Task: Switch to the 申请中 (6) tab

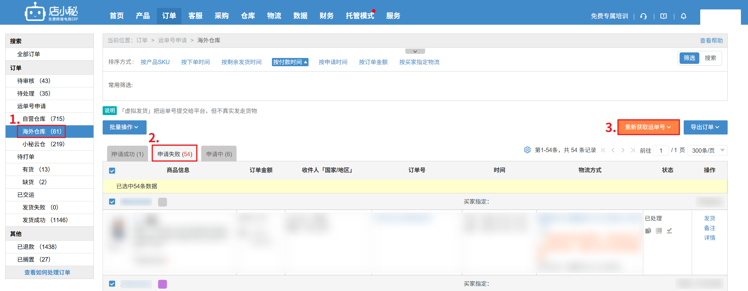Action: pos(219,154)
